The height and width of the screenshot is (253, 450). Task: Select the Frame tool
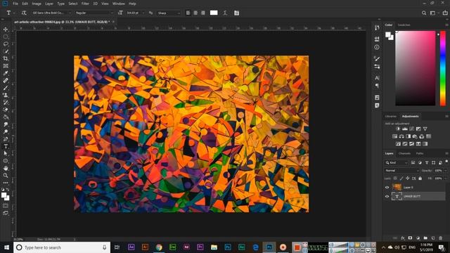6,65
